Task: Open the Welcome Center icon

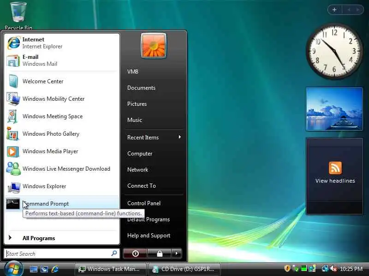Action: [x=13, y=81]
